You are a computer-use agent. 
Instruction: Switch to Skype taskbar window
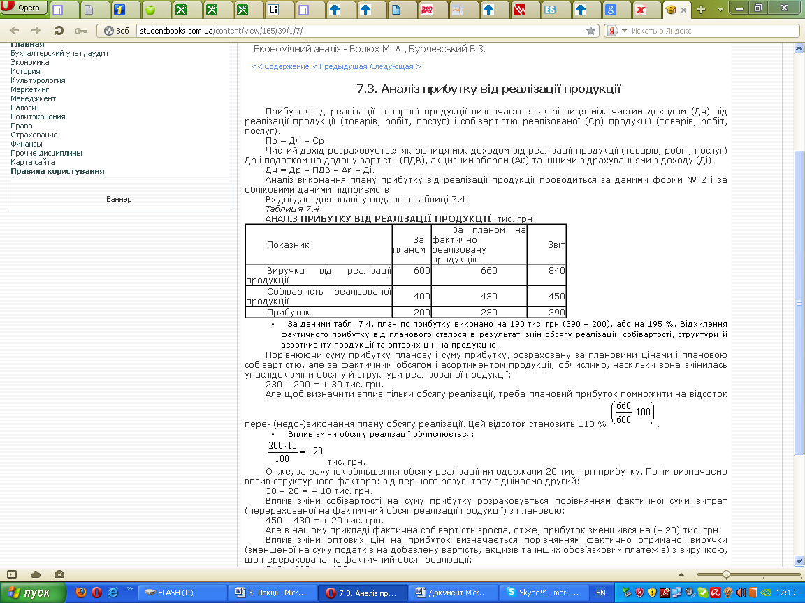[543, 593]
